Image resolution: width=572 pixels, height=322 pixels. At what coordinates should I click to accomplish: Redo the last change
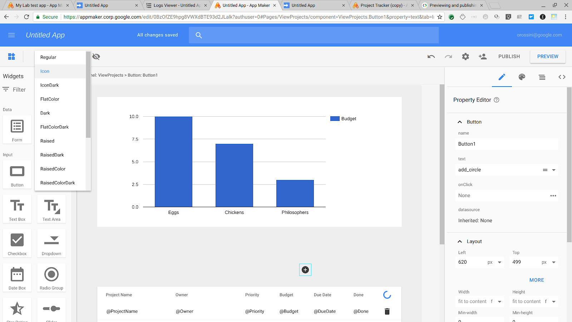[x=448, y=56]
